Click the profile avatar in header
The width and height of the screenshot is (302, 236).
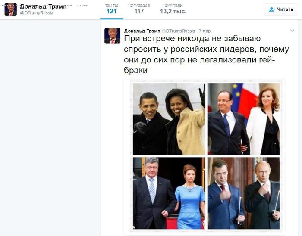[x=11, y=9]
